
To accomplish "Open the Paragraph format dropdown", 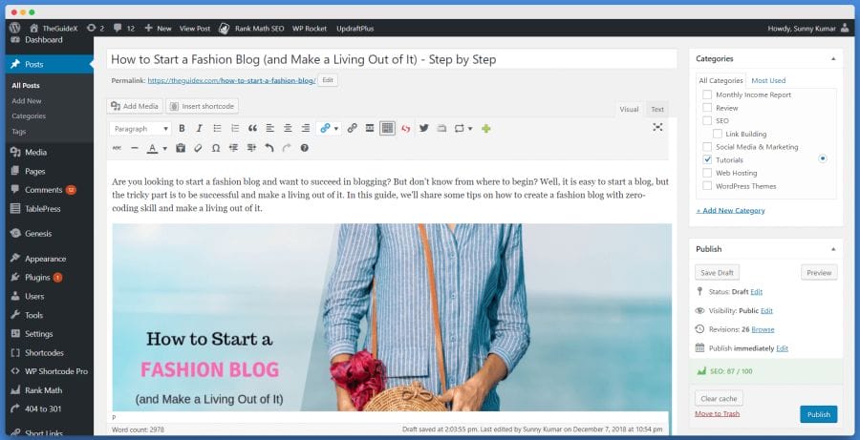I will tap(140, 128).
